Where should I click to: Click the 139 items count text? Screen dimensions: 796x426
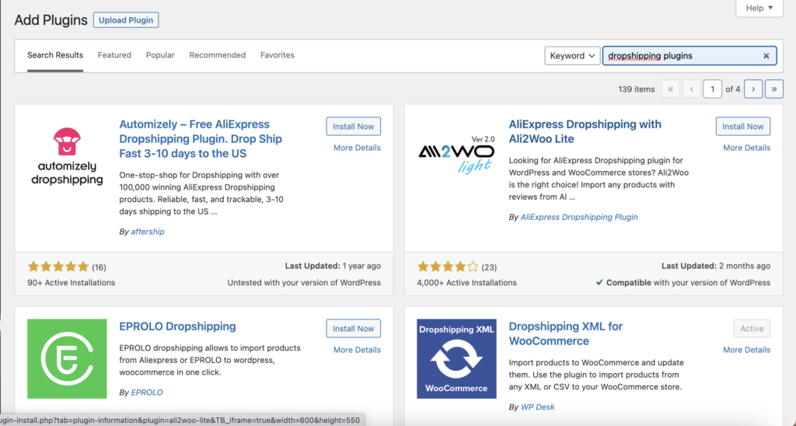637,89
